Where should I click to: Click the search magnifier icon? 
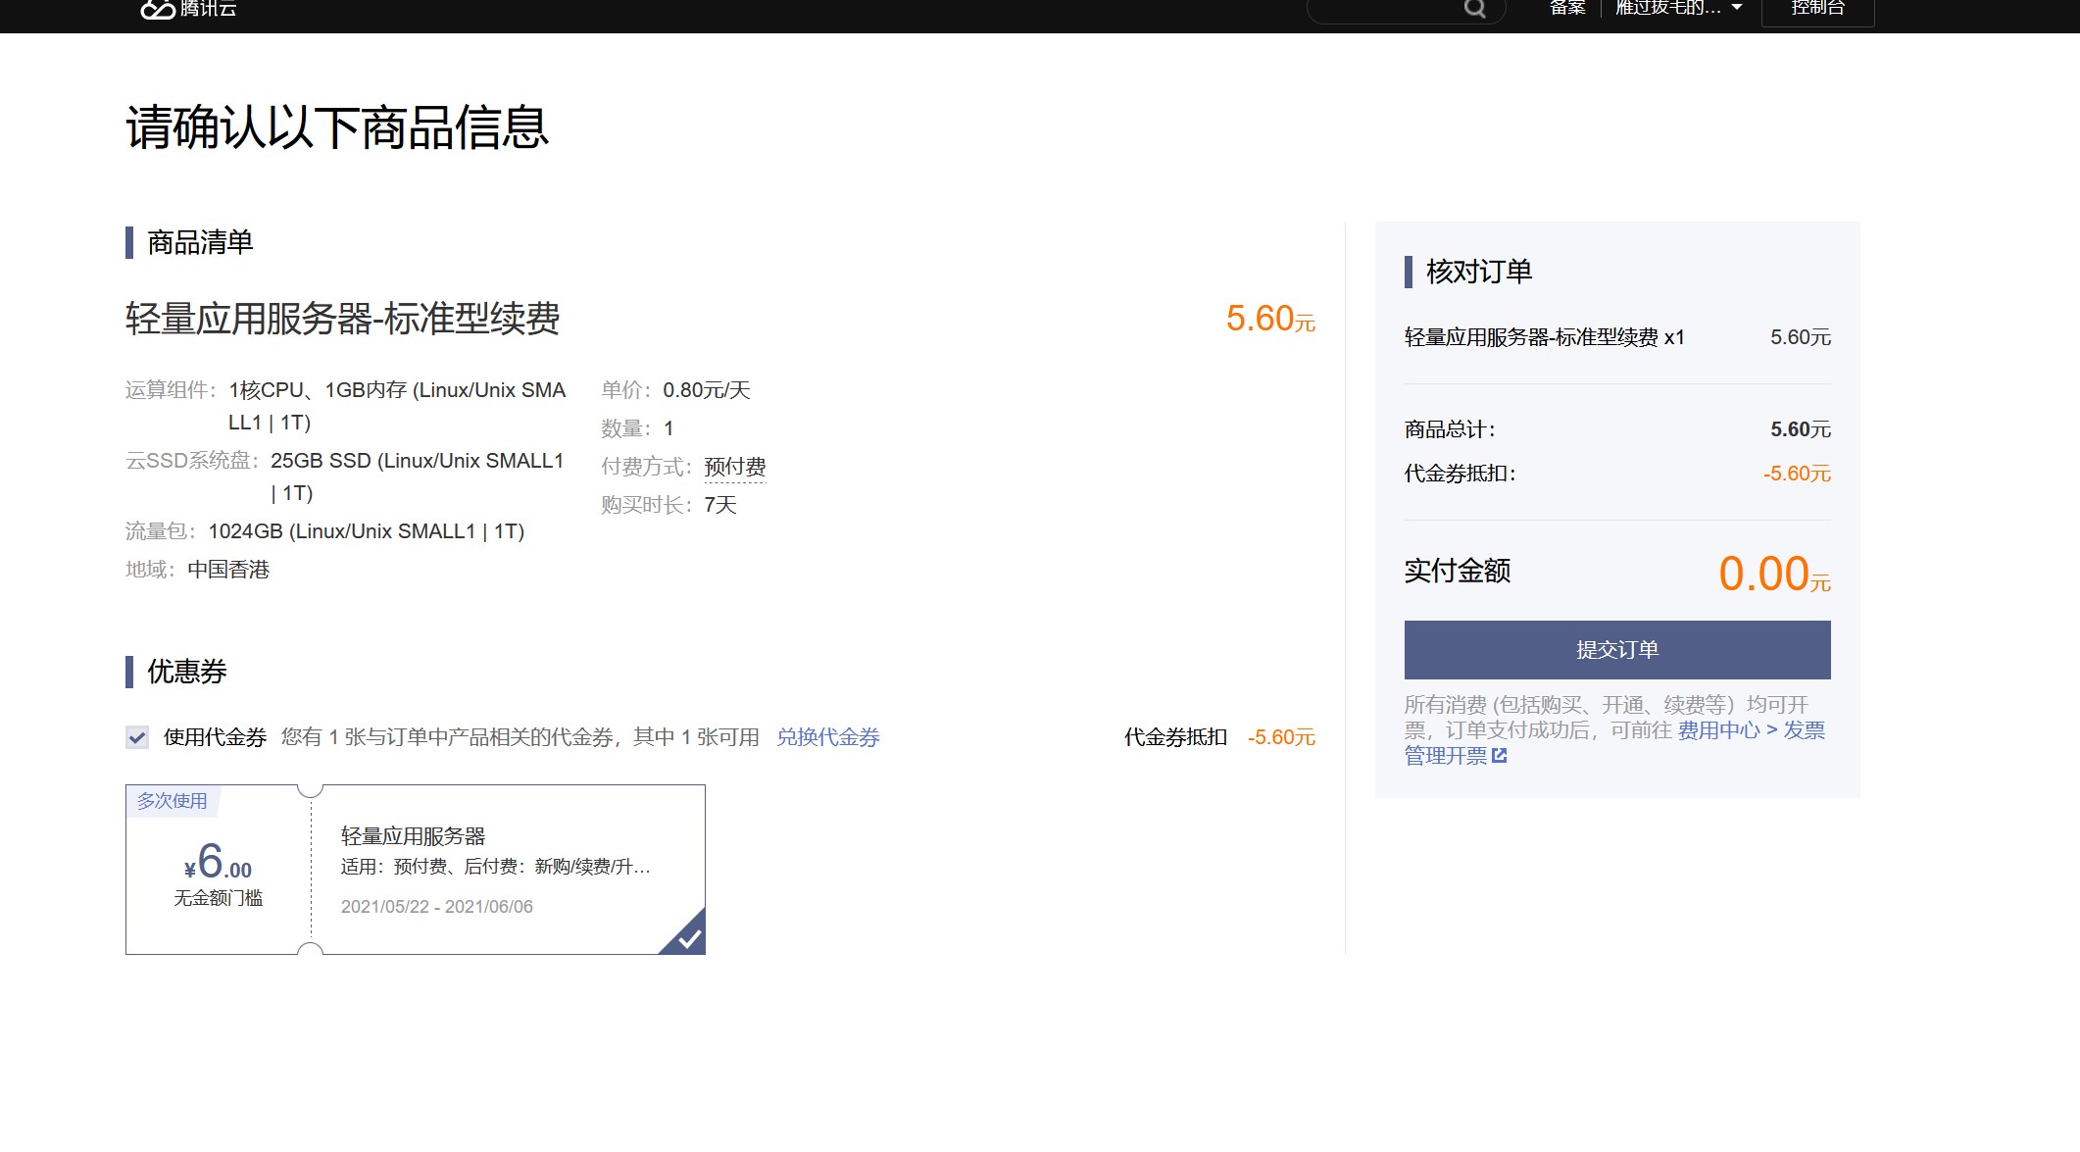(1474, 9)
